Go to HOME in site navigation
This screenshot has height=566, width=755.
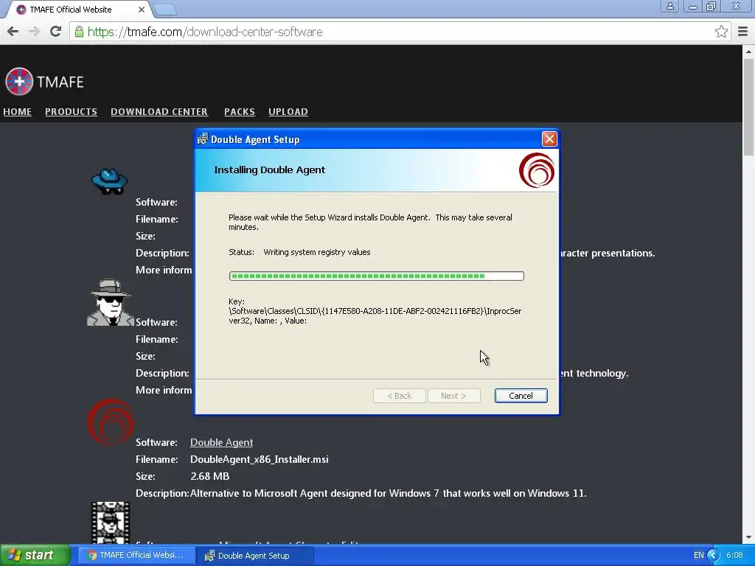pyautogui.click(x=18, y=112)
